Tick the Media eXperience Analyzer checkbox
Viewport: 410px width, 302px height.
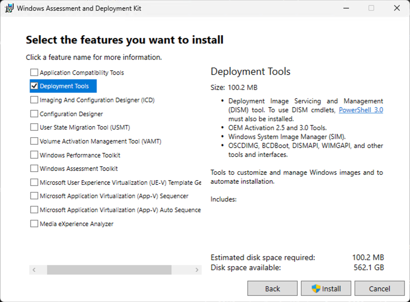(x=34, y=224)
